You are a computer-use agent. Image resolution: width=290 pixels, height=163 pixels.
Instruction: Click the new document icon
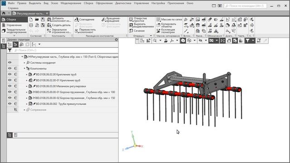click(31, 19)
